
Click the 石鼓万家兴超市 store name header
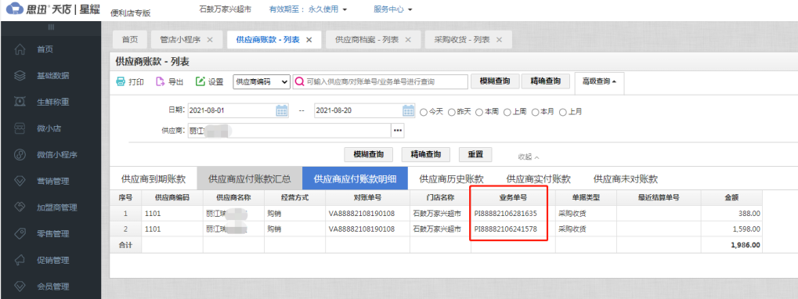tap(226, 9)
